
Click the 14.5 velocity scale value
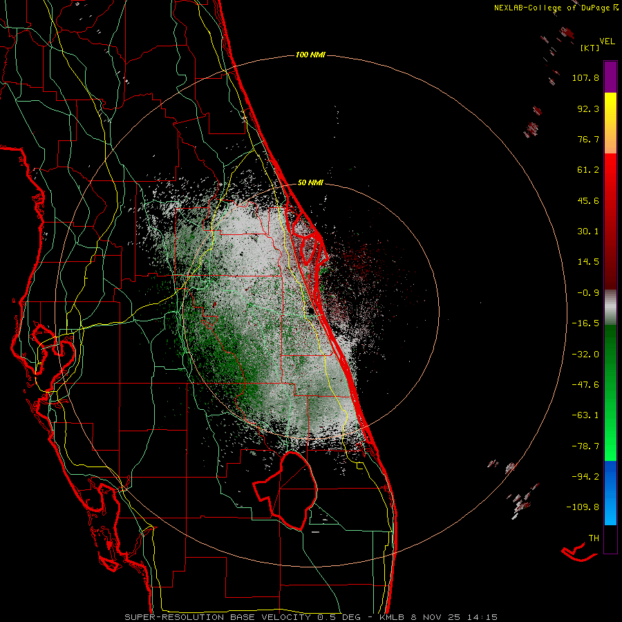point(588,262)
